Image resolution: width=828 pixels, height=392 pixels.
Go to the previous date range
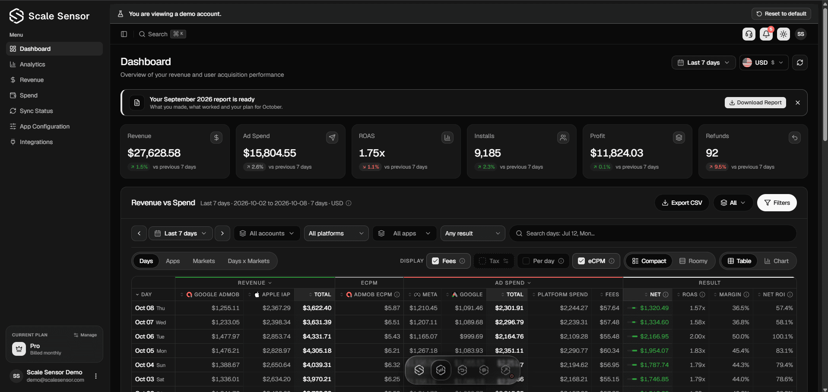pyautogui.click(x=139, y=233)
